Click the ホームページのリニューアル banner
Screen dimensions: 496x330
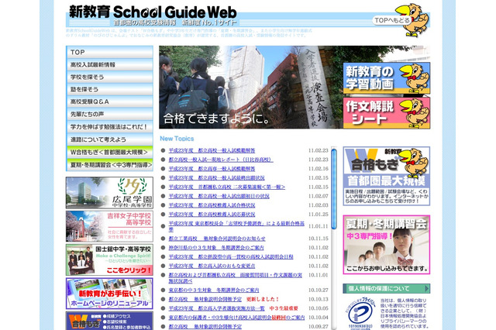[x=109, y=294]
